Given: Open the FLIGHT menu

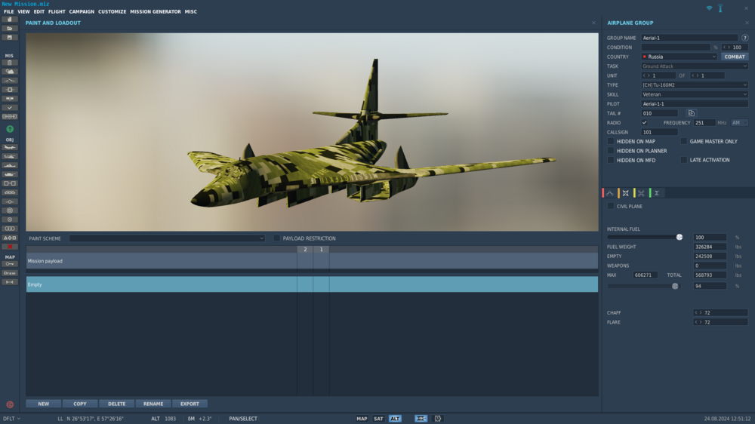Looking at the screenshot, I should point(57,11).
